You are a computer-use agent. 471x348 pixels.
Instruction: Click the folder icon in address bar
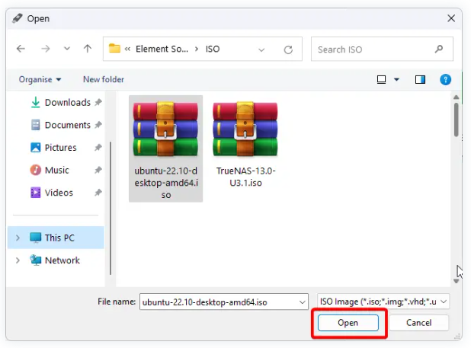(114, 48)
